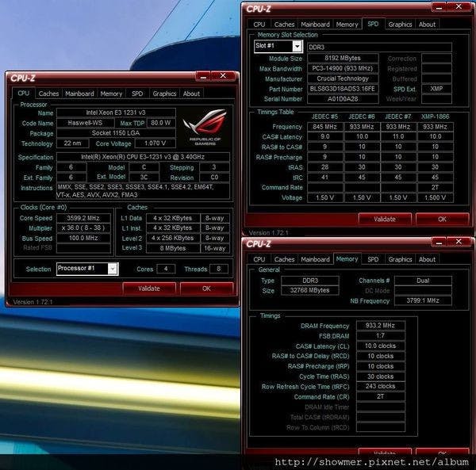The image size is (476, 470).
Task: Minimize the SPD CPU-Z window
Action: coord(439,7)
